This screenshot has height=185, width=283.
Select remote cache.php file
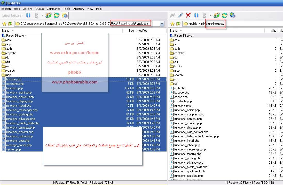coord(181,97)
